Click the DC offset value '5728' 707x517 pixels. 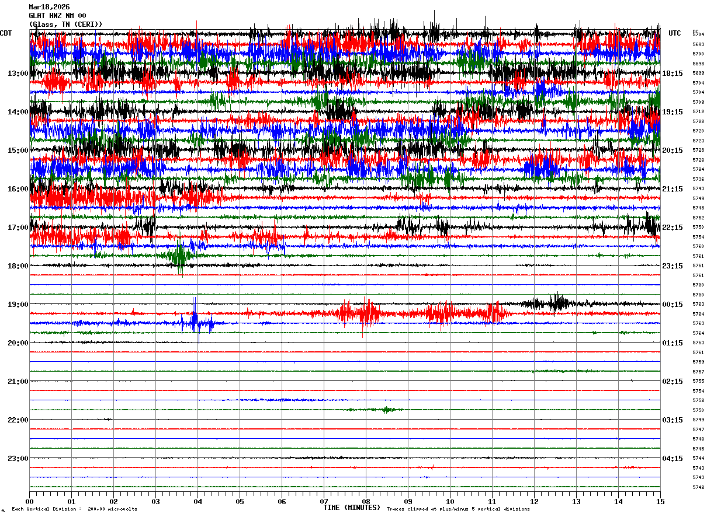[698, 150]
